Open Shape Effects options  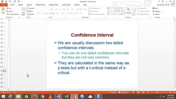click(144, 14)
